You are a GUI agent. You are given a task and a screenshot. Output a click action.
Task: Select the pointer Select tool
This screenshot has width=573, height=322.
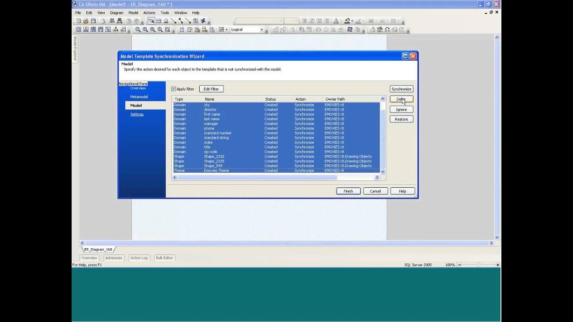pos(151,21)
